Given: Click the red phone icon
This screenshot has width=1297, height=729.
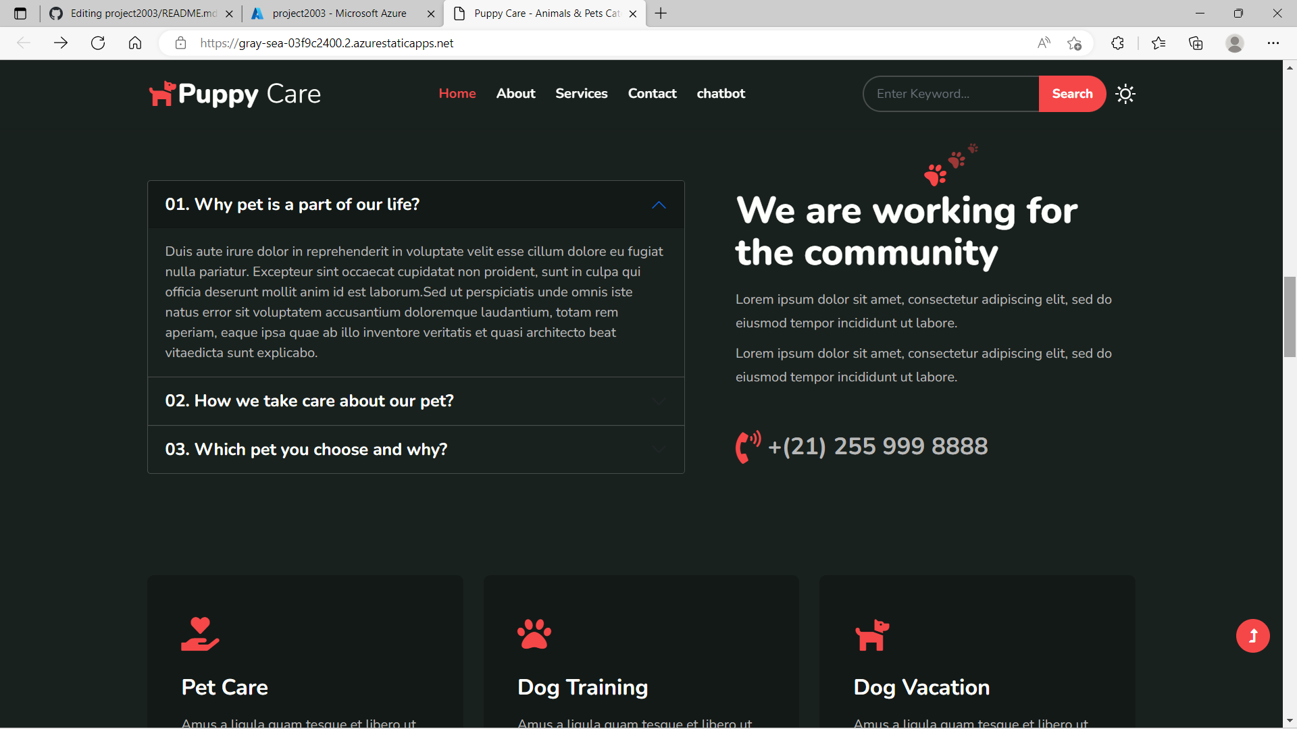Looking at the screenshot, I should pos(747,446).
